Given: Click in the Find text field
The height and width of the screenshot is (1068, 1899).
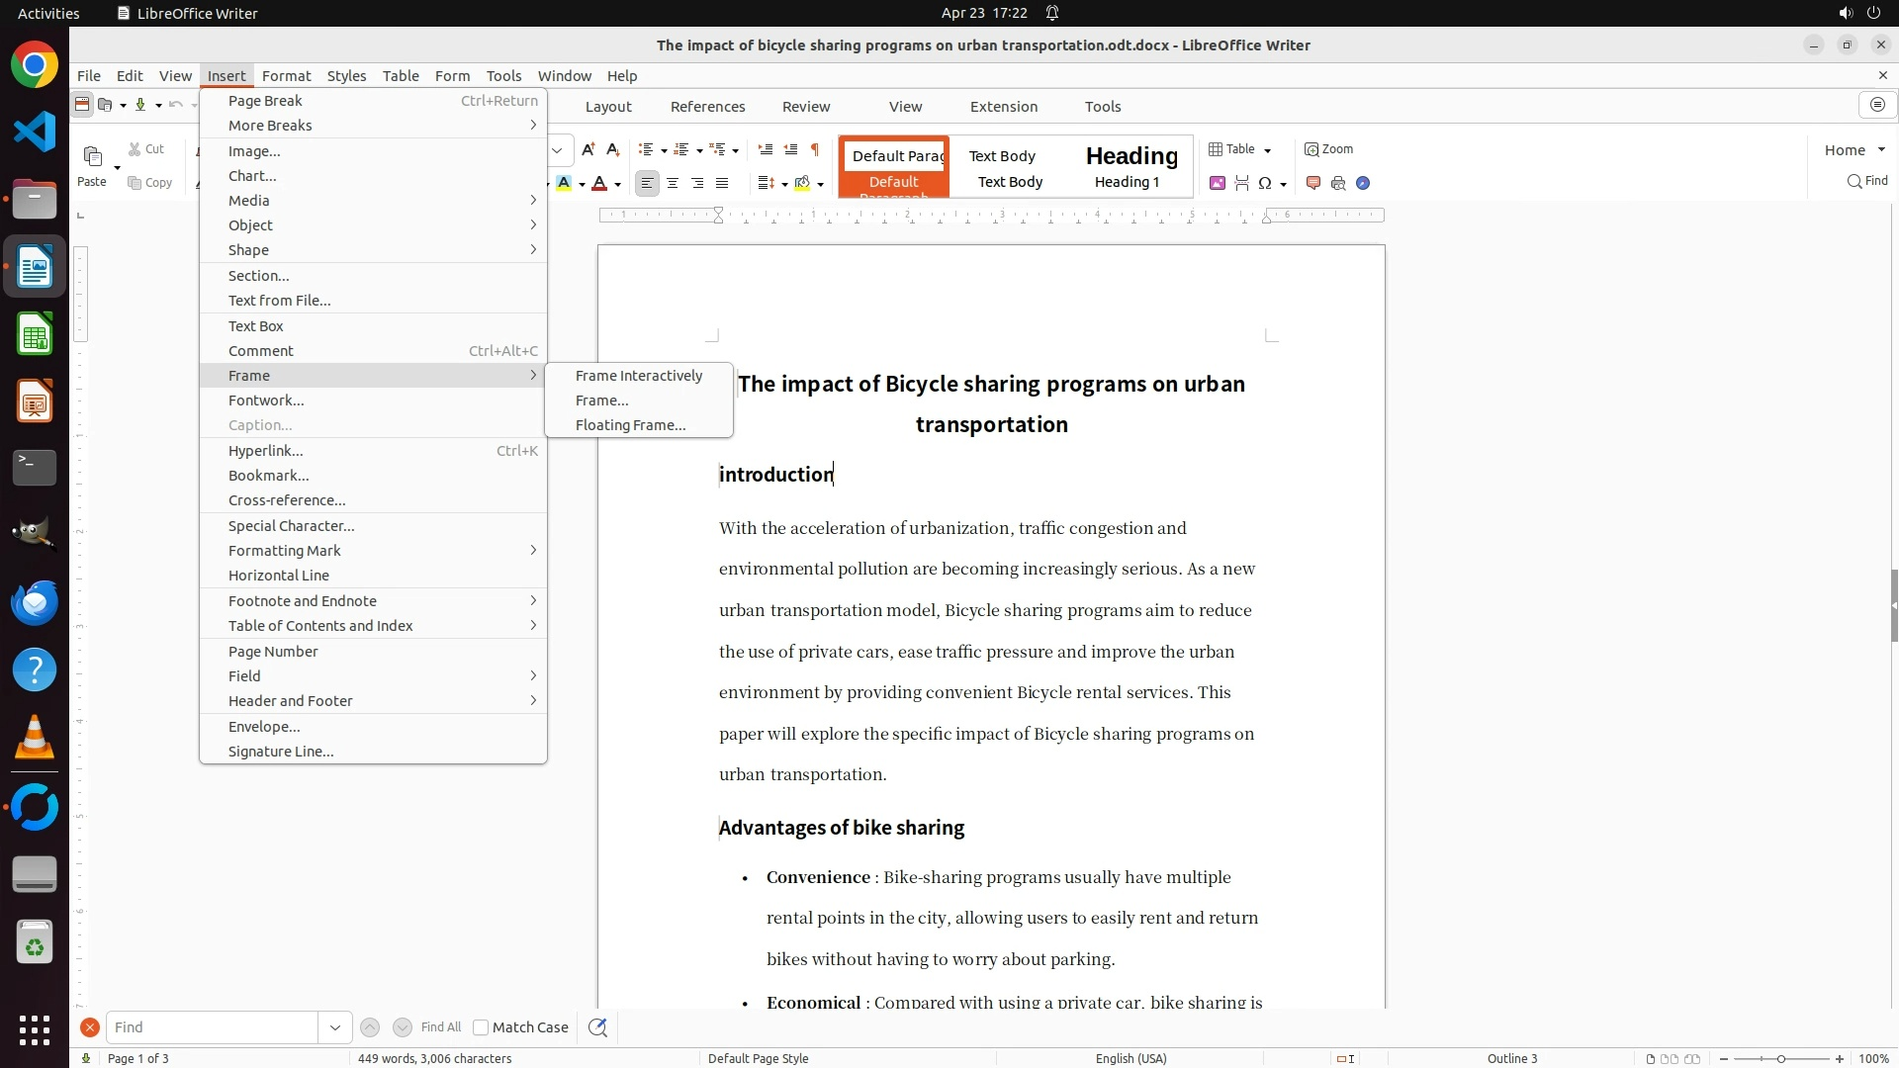Looking at the screenshot, I should click(x=212, y=1027).
